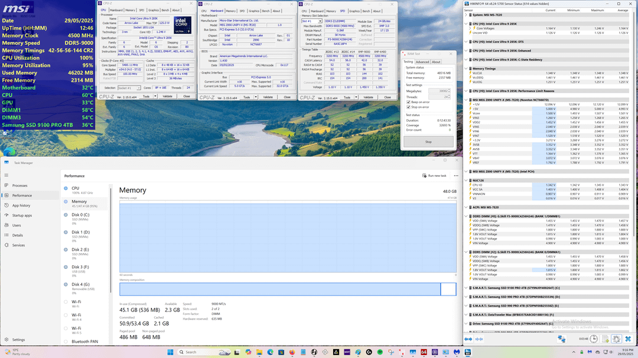Open Bench tab in first CPU-Z window
The width and height of the screenshot is (638, 358).
tap(165, 10)
